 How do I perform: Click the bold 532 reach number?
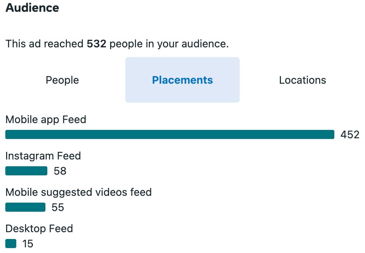tap(97, 44)
